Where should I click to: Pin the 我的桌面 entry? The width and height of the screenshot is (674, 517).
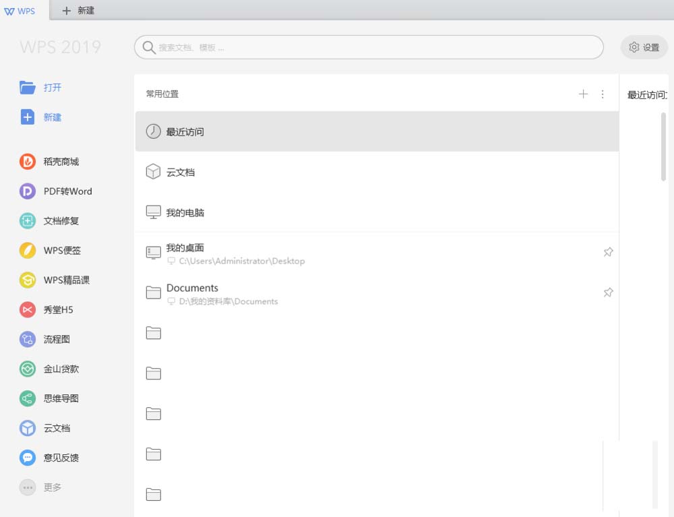point(608,252)
